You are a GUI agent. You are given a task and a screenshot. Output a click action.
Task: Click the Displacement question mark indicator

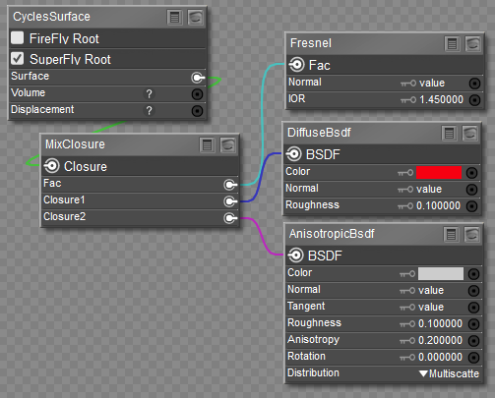[149, 111]
